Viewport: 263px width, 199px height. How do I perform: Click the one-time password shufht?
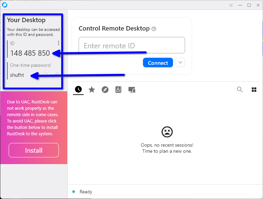[17, 75]
